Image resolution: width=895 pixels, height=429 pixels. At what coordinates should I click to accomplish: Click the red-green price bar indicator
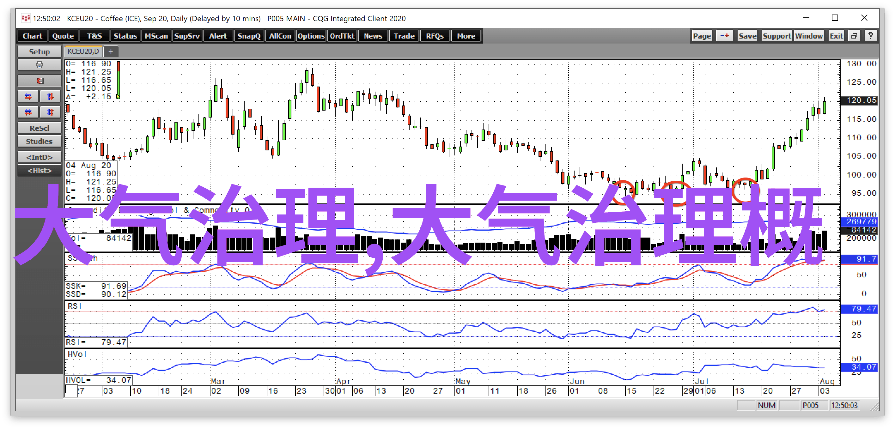tap(119, 80)
